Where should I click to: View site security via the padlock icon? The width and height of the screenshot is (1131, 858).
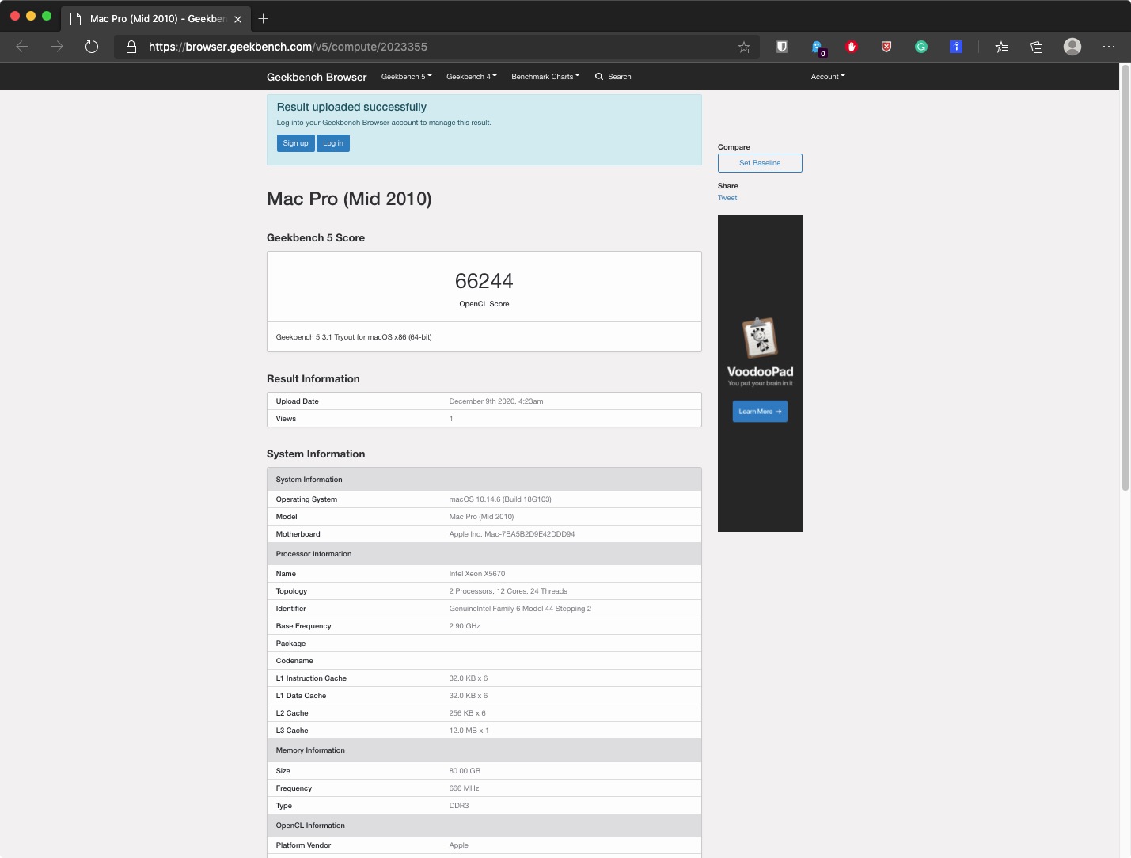coord(131,47)
